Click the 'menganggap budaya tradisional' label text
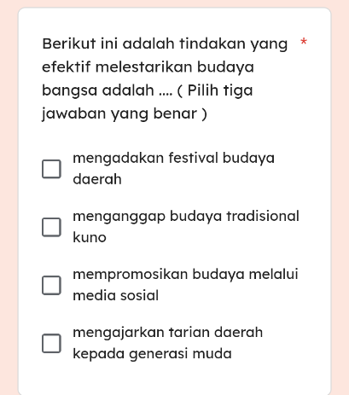This screenshot has width=349, height=395. pyautogui.click(x=186, y=217)
